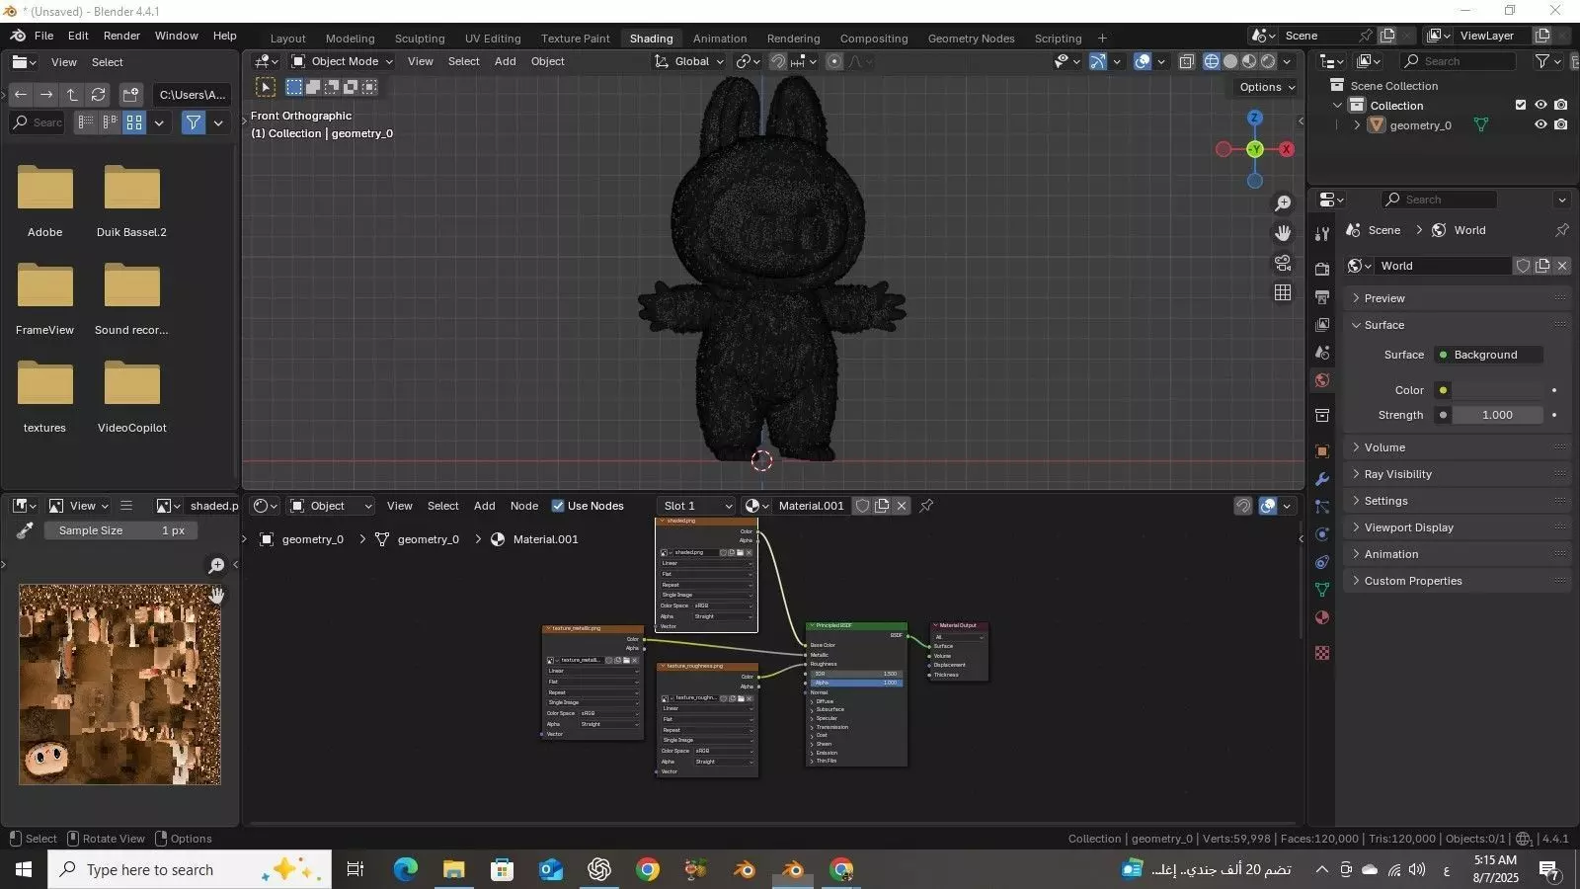Select the sample color eyedropper tool
The image size is (1580, 889).
click(x=25, y=531)
